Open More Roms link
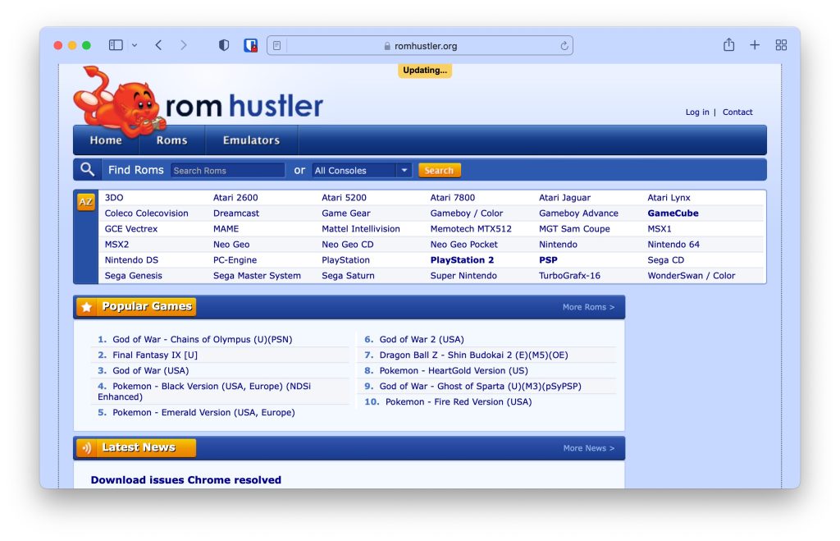This screenshot has width=840, height=541. [x=588, y=307]
